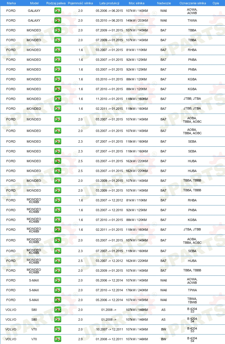Select the 05.2006 -> 06.2015 production date
This screenshot has width=225, height=344.
pos(109,11)
